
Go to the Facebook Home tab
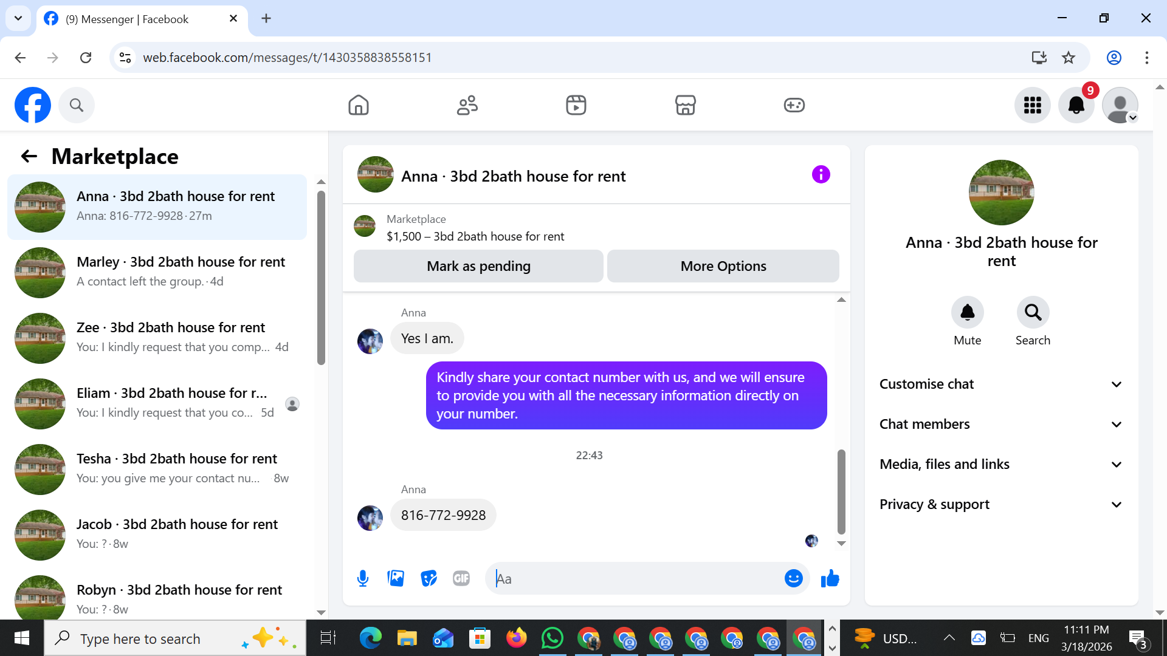tap(359, 105)
